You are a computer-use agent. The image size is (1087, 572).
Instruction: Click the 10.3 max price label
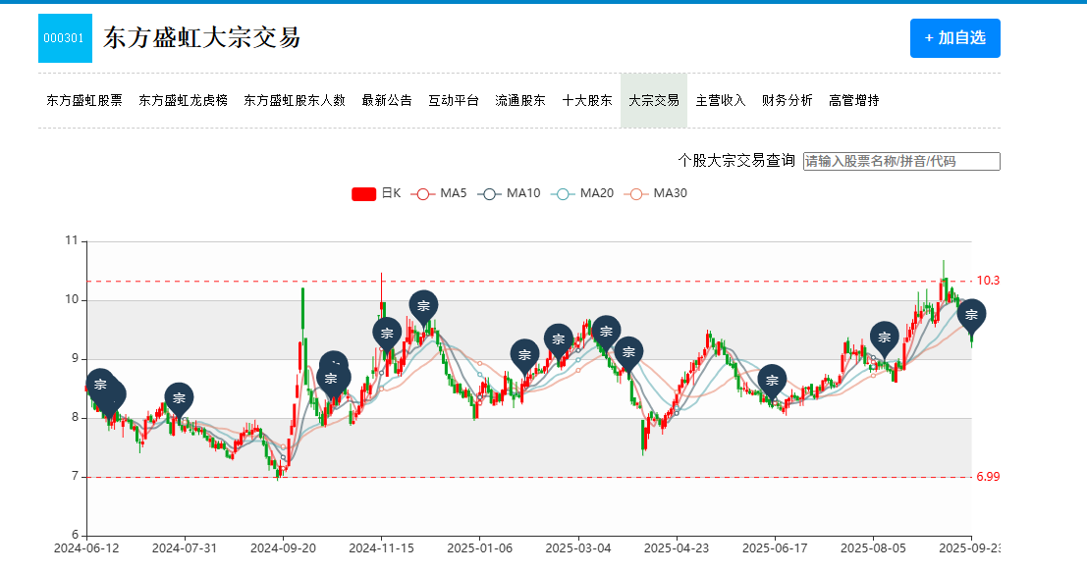click(x=988, y=281)
